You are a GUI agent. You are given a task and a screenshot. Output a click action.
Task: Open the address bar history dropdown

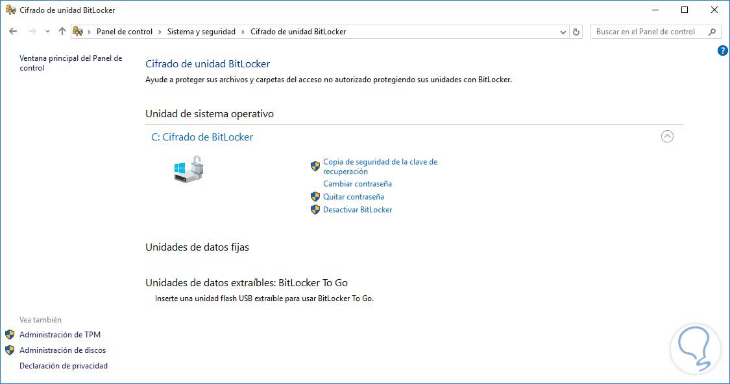click(563, 32)
